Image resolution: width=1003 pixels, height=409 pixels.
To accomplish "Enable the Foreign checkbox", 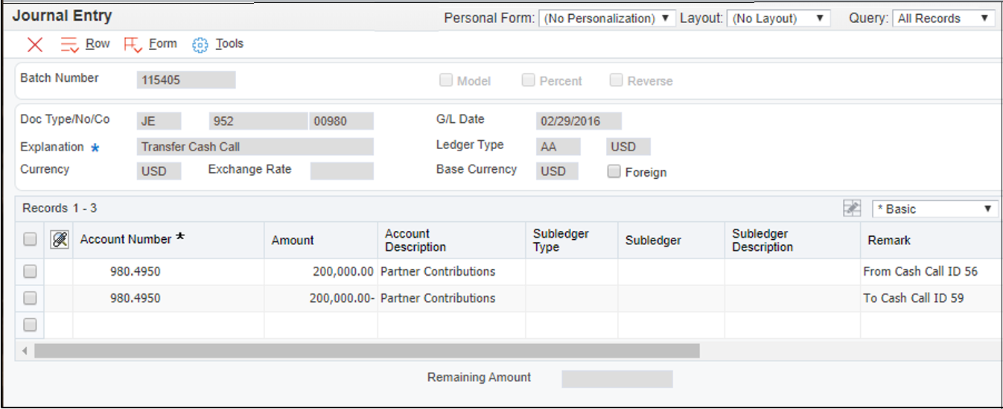I will point(614,172).
